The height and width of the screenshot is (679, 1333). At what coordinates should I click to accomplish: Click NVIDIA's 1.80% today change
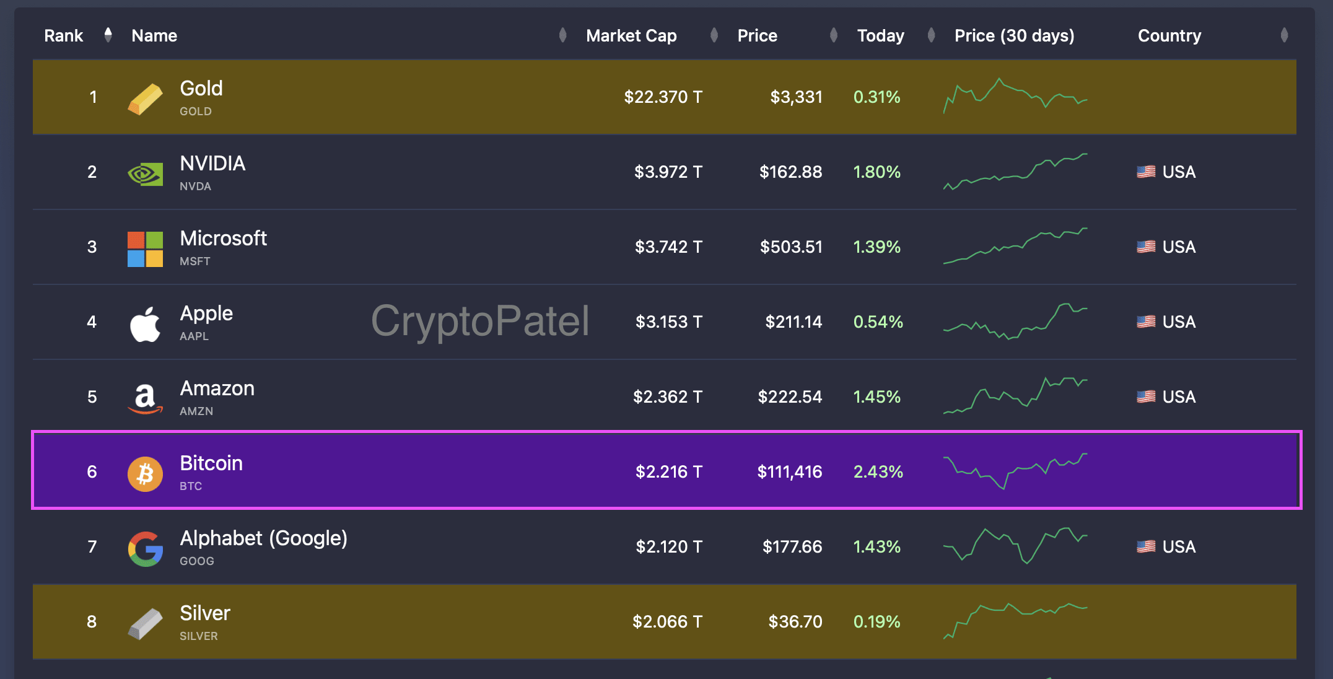pyautogui.click(x=876, y=172)
